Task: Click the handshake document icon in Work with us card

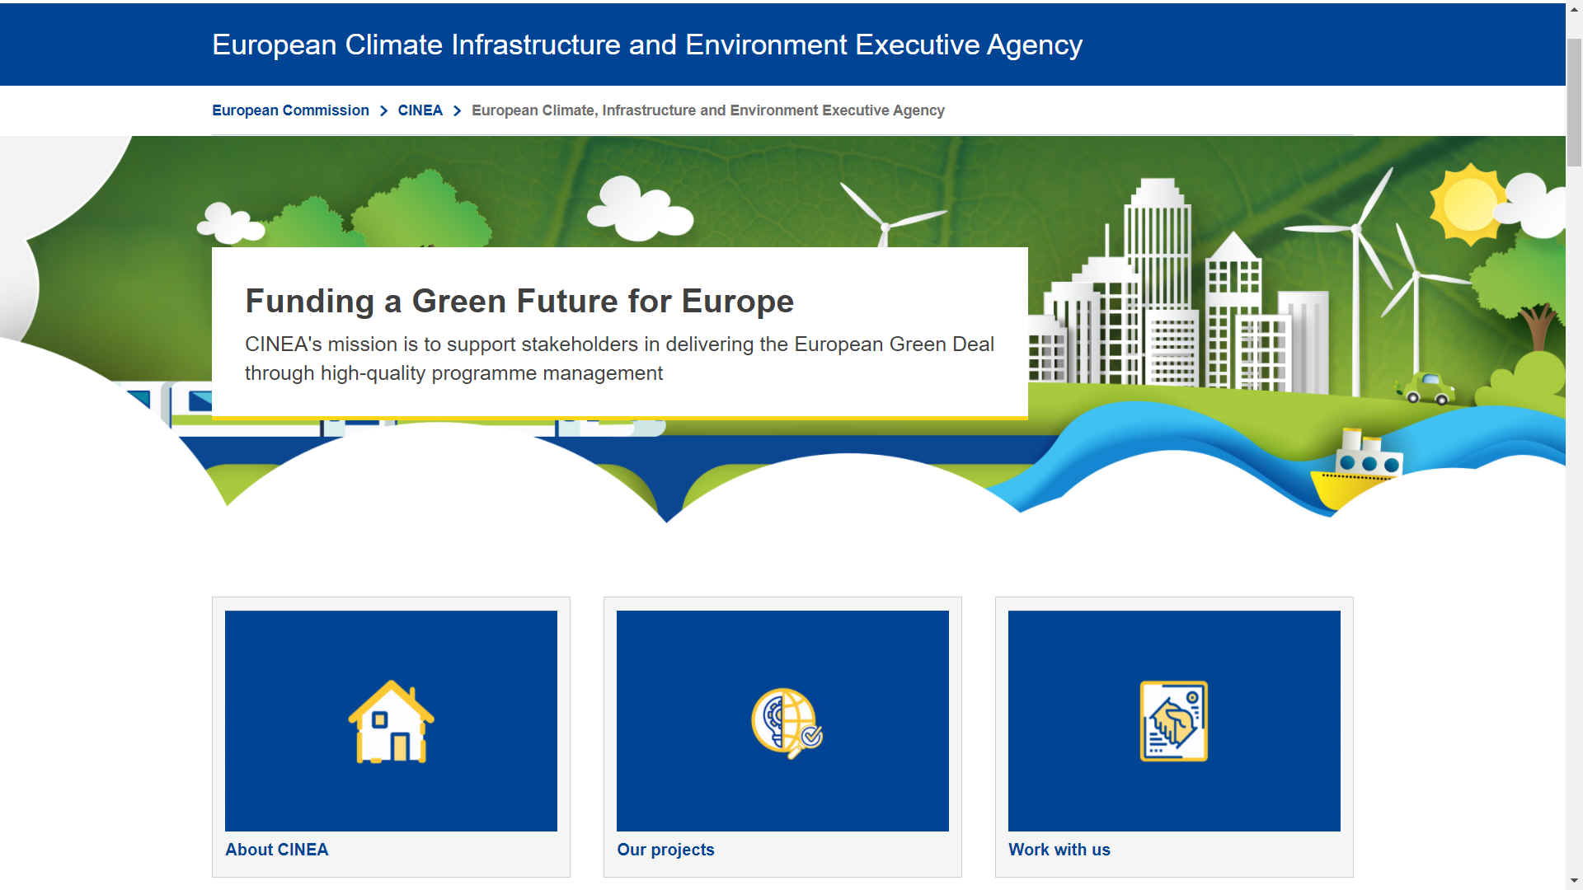Action: pyautogui.click(x=1173, y=721)
